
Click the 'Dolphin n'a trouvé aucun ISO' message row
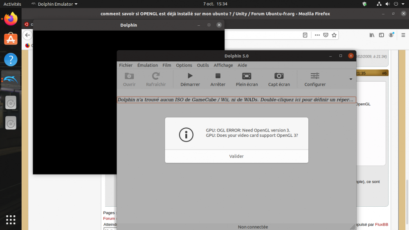236,100
